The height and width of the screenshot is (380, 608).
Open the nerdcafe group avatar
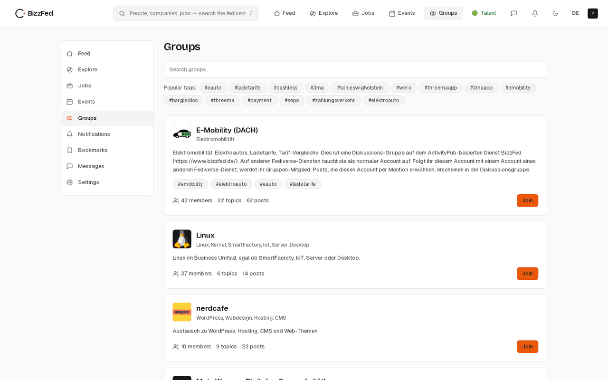pos(182,312)
